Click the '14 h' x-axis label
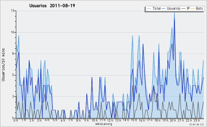207x127 pixels. pyautogui.click(x=126, y=120)
